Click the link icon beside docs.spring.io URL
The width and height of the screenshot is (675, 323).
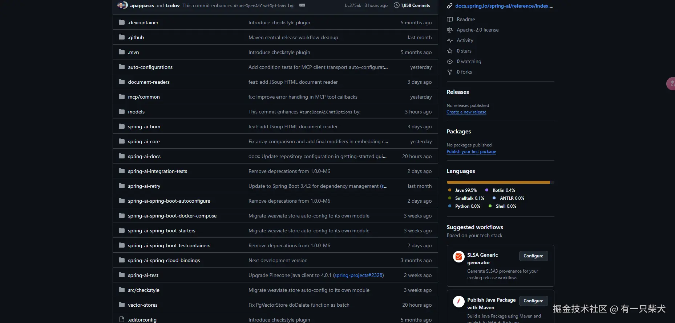click(450, 6)
